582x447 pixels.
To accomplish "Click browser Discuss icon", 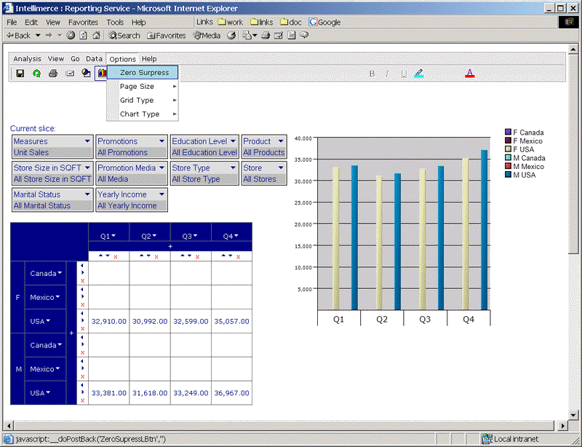I will click(x=292, y=35).
